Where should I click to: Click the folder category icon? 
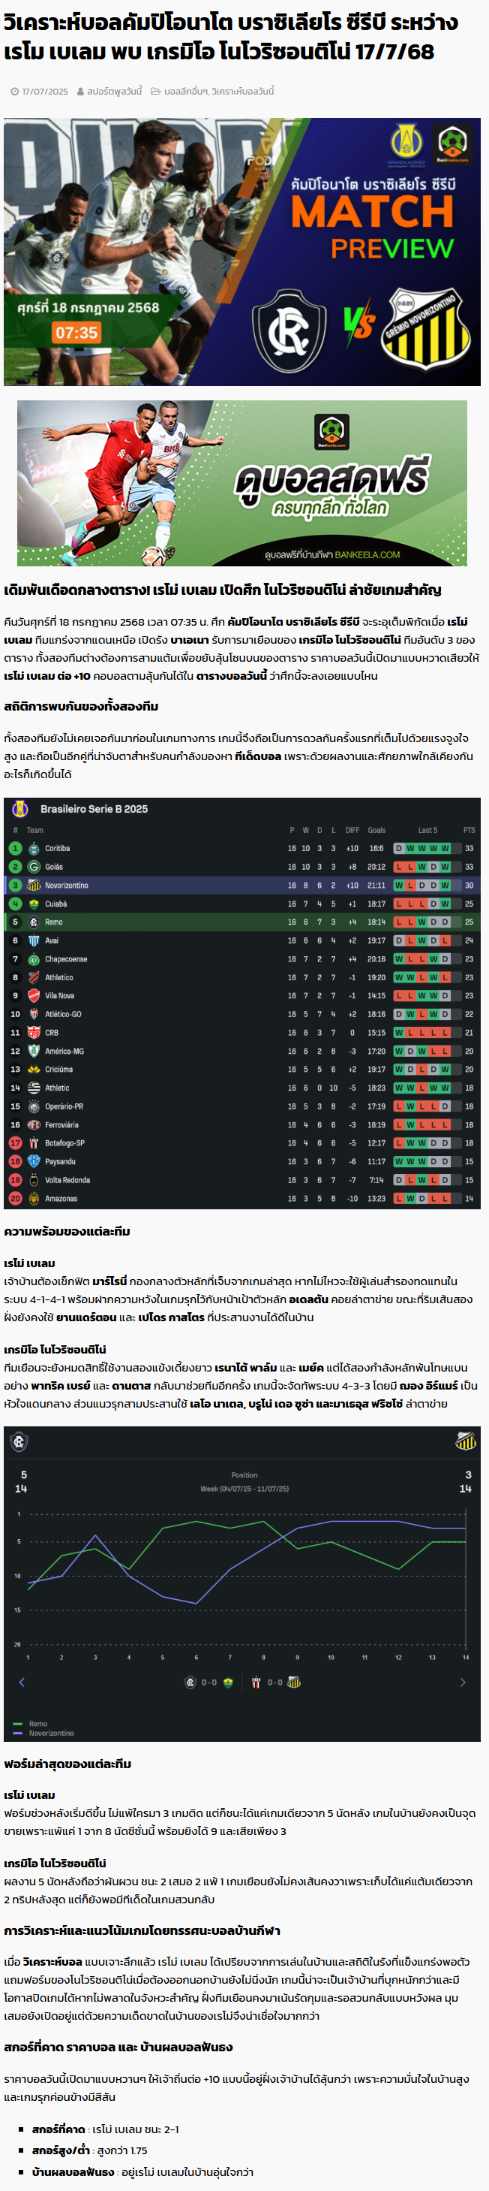pyautogui.click(x=156, y=92)
